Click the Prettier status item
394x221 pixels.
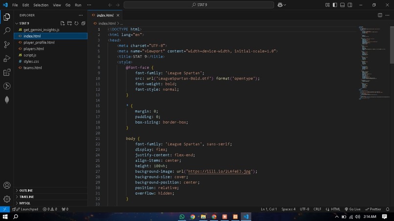coord(373,209)
